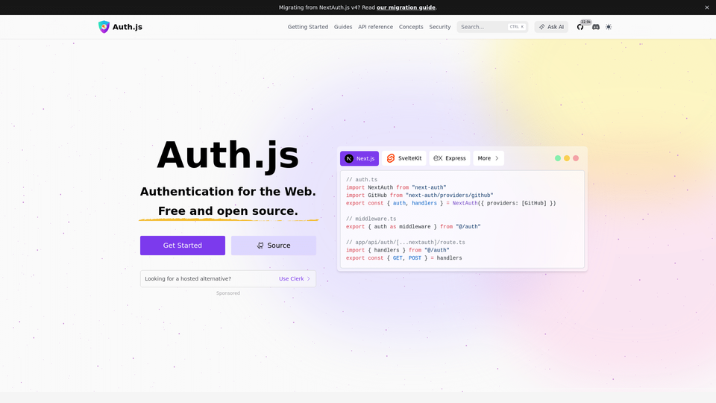Click the 'Sponsored' label text
The width and height of the screenshot is (716, 403).
point(228,293)
